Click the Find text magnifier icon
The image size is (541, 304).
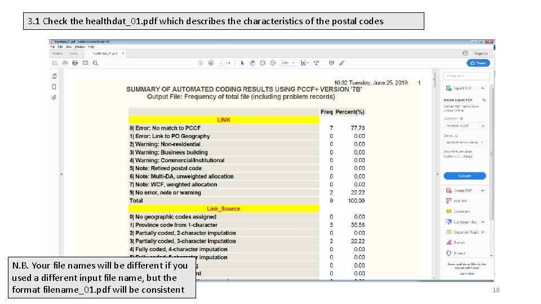(x=96, y=63)
